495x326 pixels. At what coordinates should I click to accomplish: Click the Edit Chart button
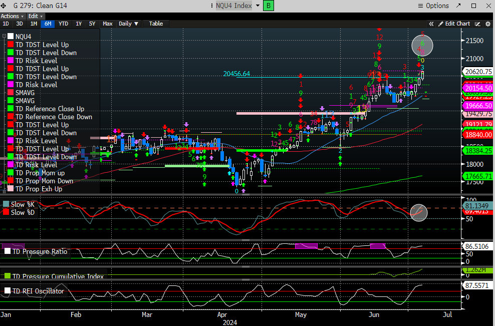[454, 24]
